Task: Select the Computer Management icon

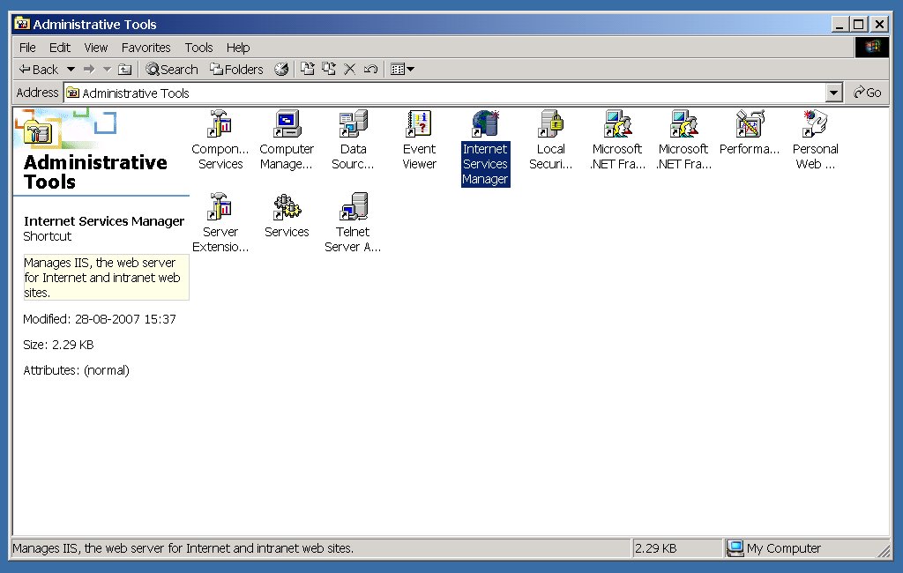Action: coord(287,140)
